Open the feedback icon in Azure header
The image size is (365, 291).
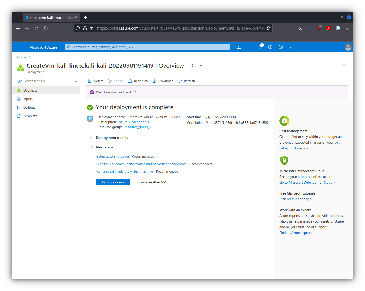pos(291,47)
